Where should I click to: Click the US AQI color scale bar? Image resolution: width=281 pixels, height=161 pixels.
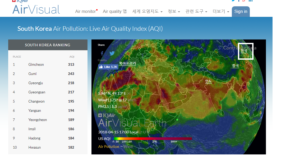point(152,138)
